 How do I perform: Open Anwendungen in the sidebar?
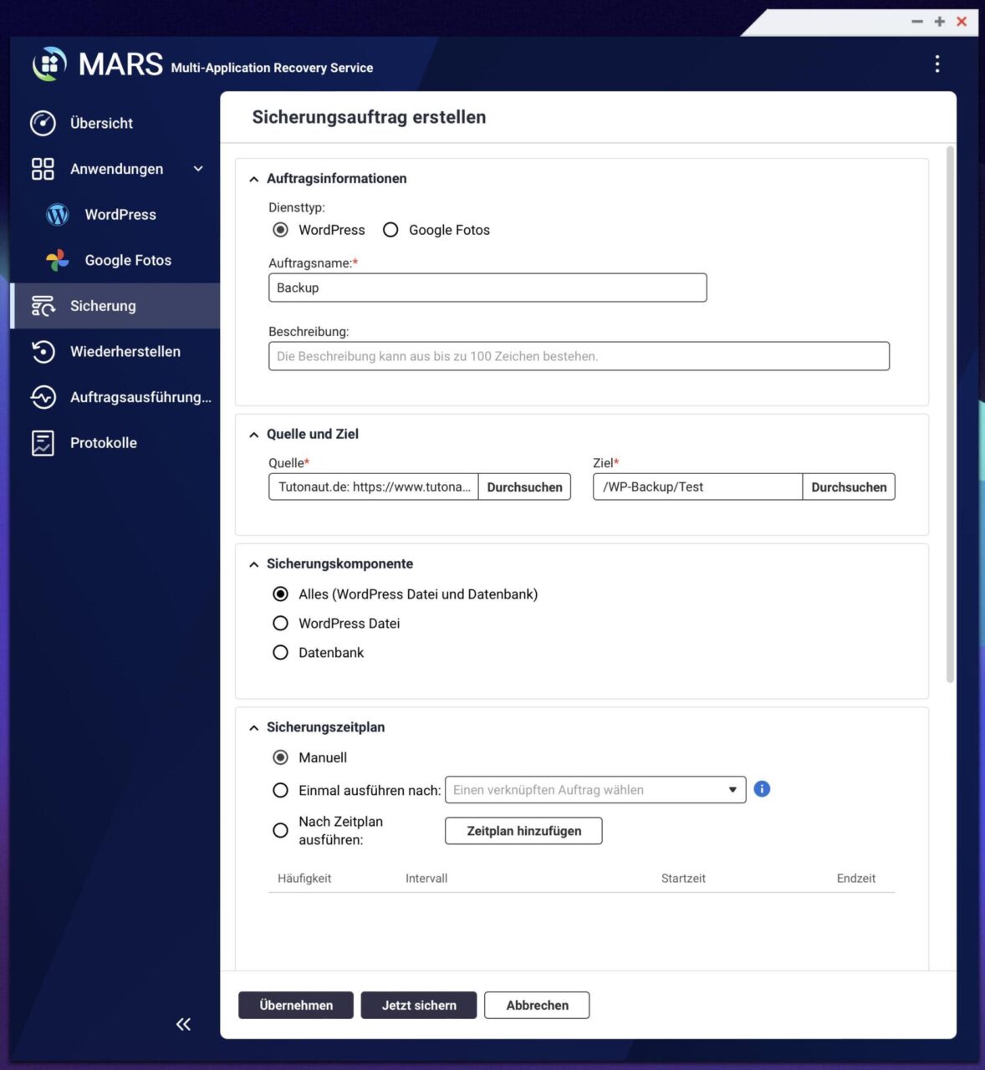pos(115,169)
